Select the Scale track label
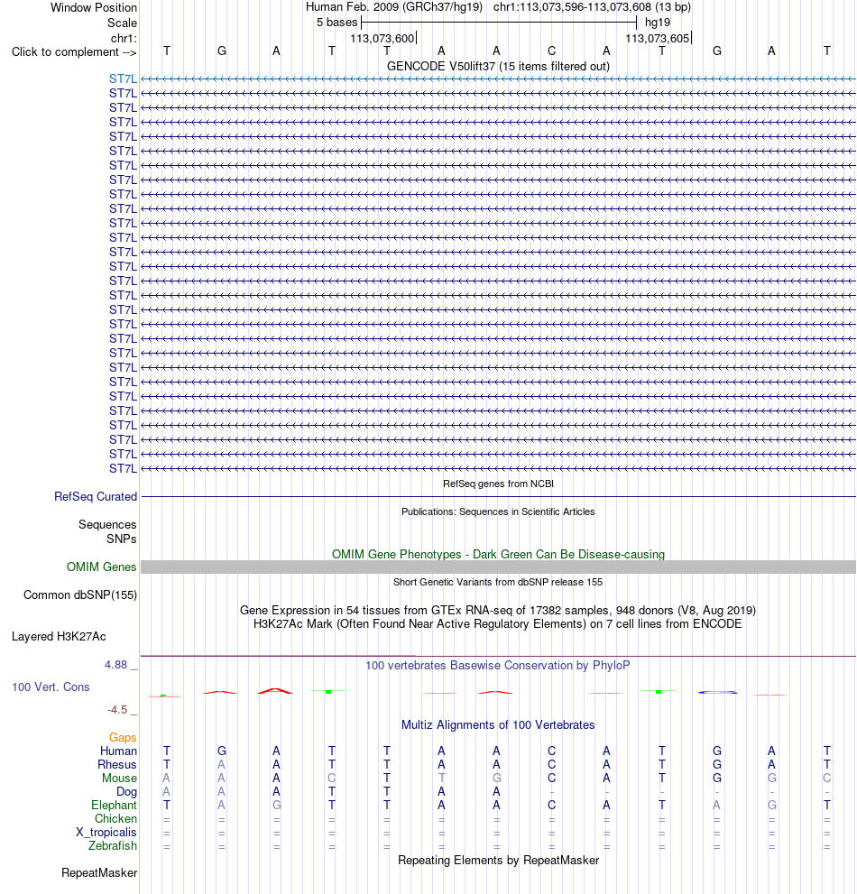 coord(122,23)
